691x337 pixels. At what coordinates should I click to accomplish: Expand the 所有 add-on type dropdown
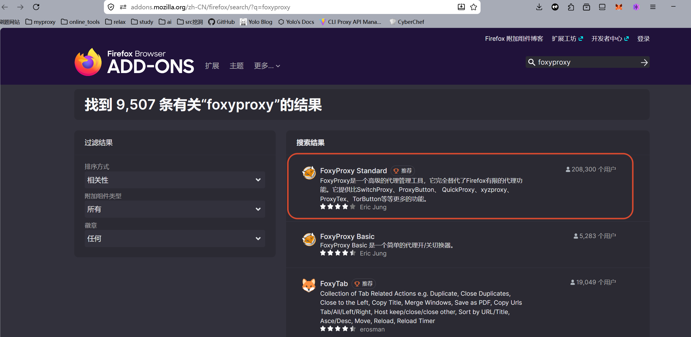[x=175, y=209]
